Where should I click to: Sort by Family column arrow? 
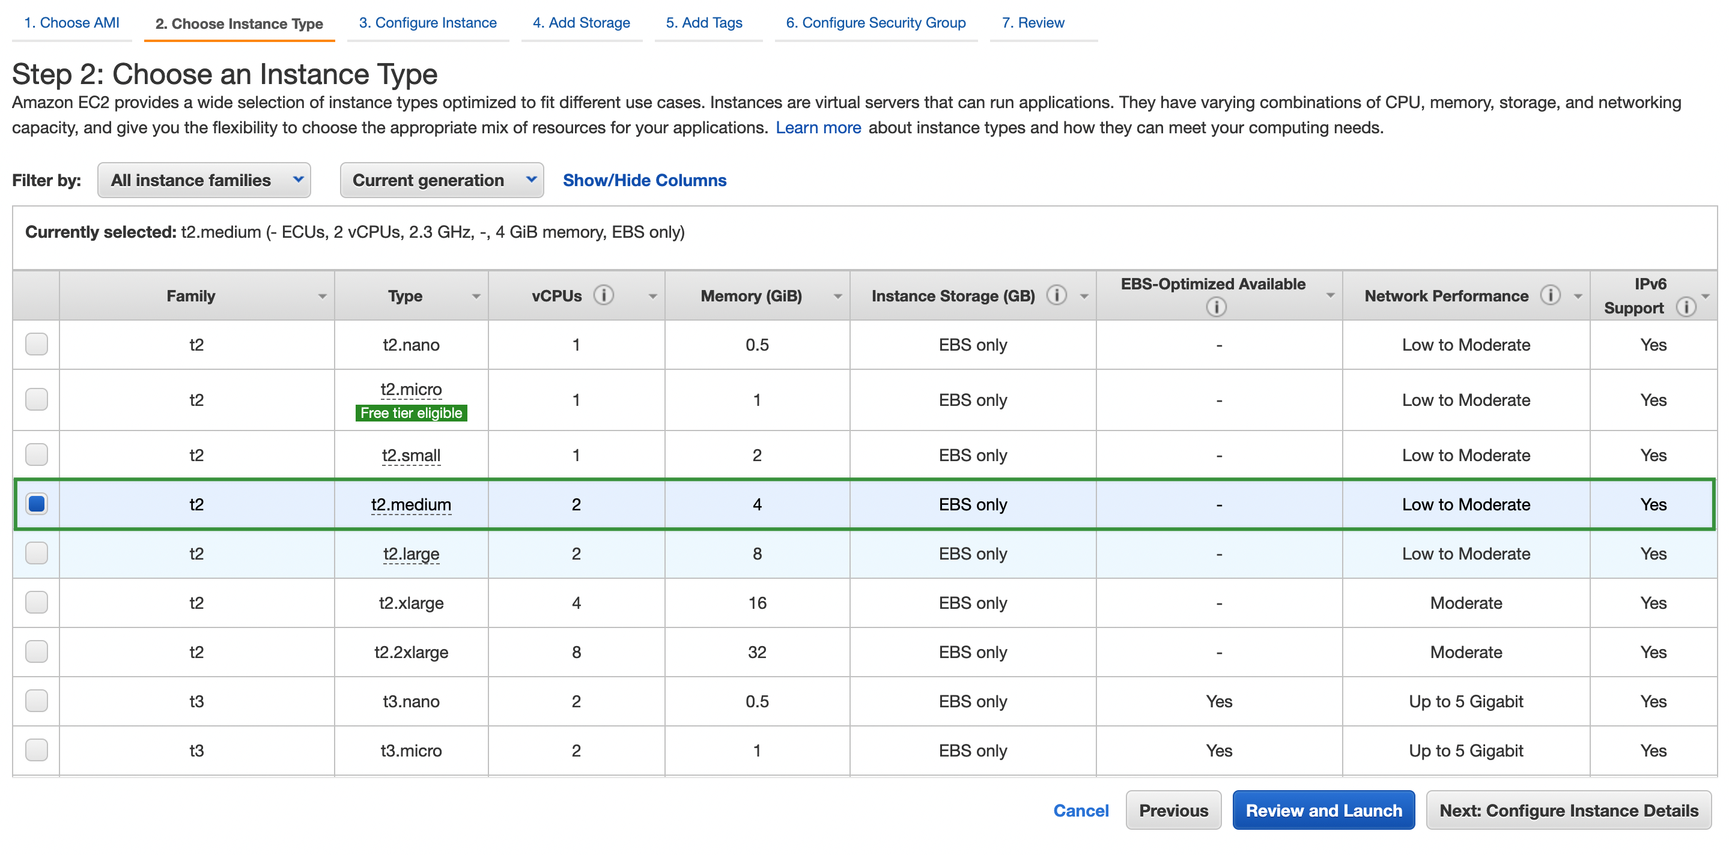pos(322,297)
